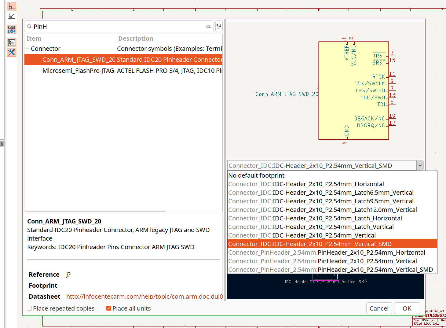Click the Datasheet field label
Screen dimensions: 446x328
point(45,296)
